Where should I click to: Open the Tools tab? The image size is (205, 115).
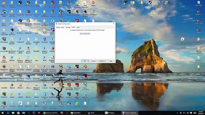pos(78,27)
